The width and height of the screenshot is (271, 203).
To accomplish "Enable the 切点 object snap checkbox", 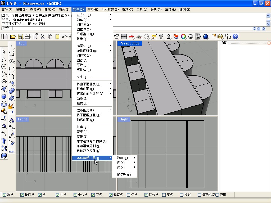I will coord(129,195).
